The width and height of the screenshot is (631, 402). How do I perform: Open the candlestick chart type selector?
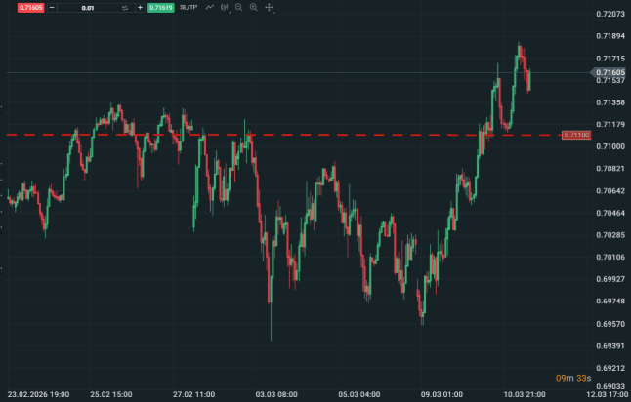click(225, 7)
